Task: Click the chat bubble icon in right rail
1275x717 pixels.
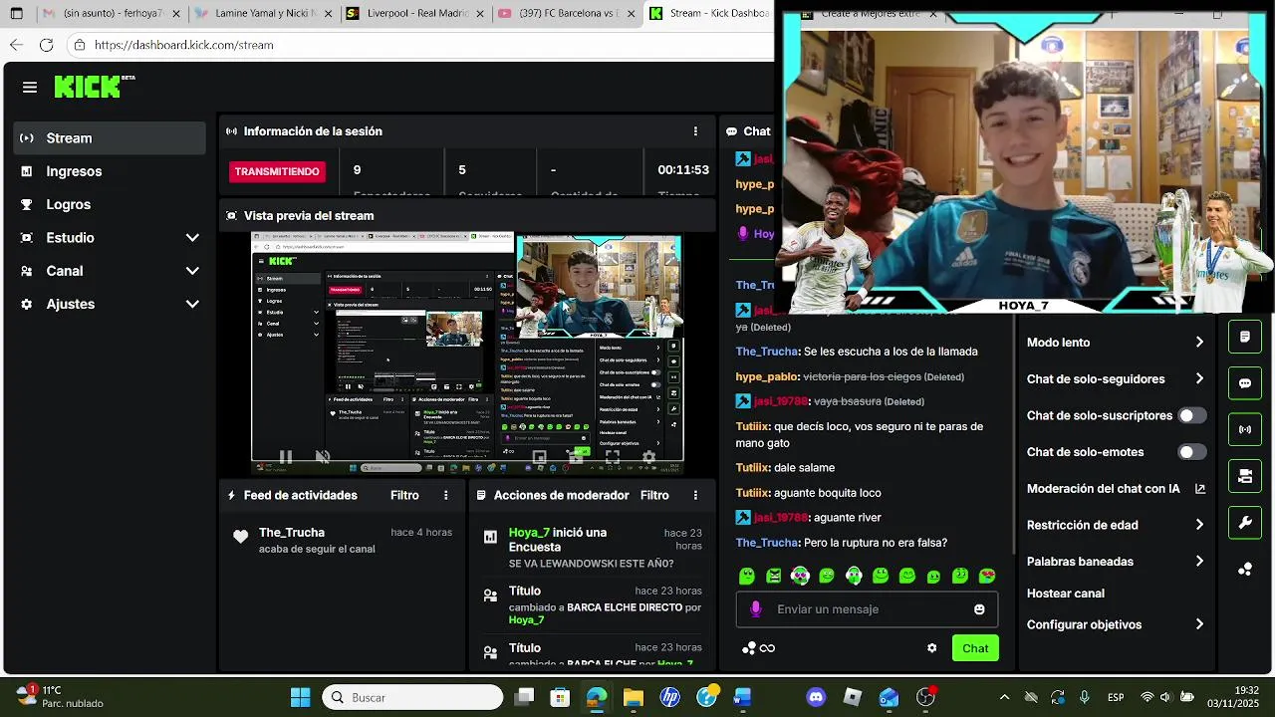Action: coord(1245,383)
